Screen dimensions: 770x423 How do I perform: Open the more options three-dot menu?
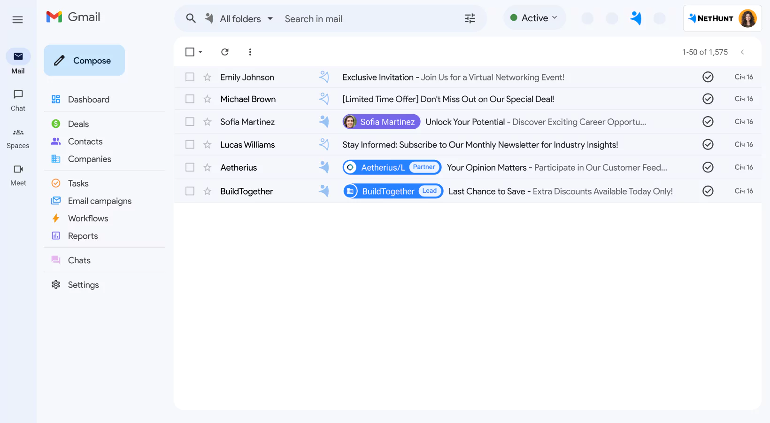pyautogui.click(x=250, y=52)
